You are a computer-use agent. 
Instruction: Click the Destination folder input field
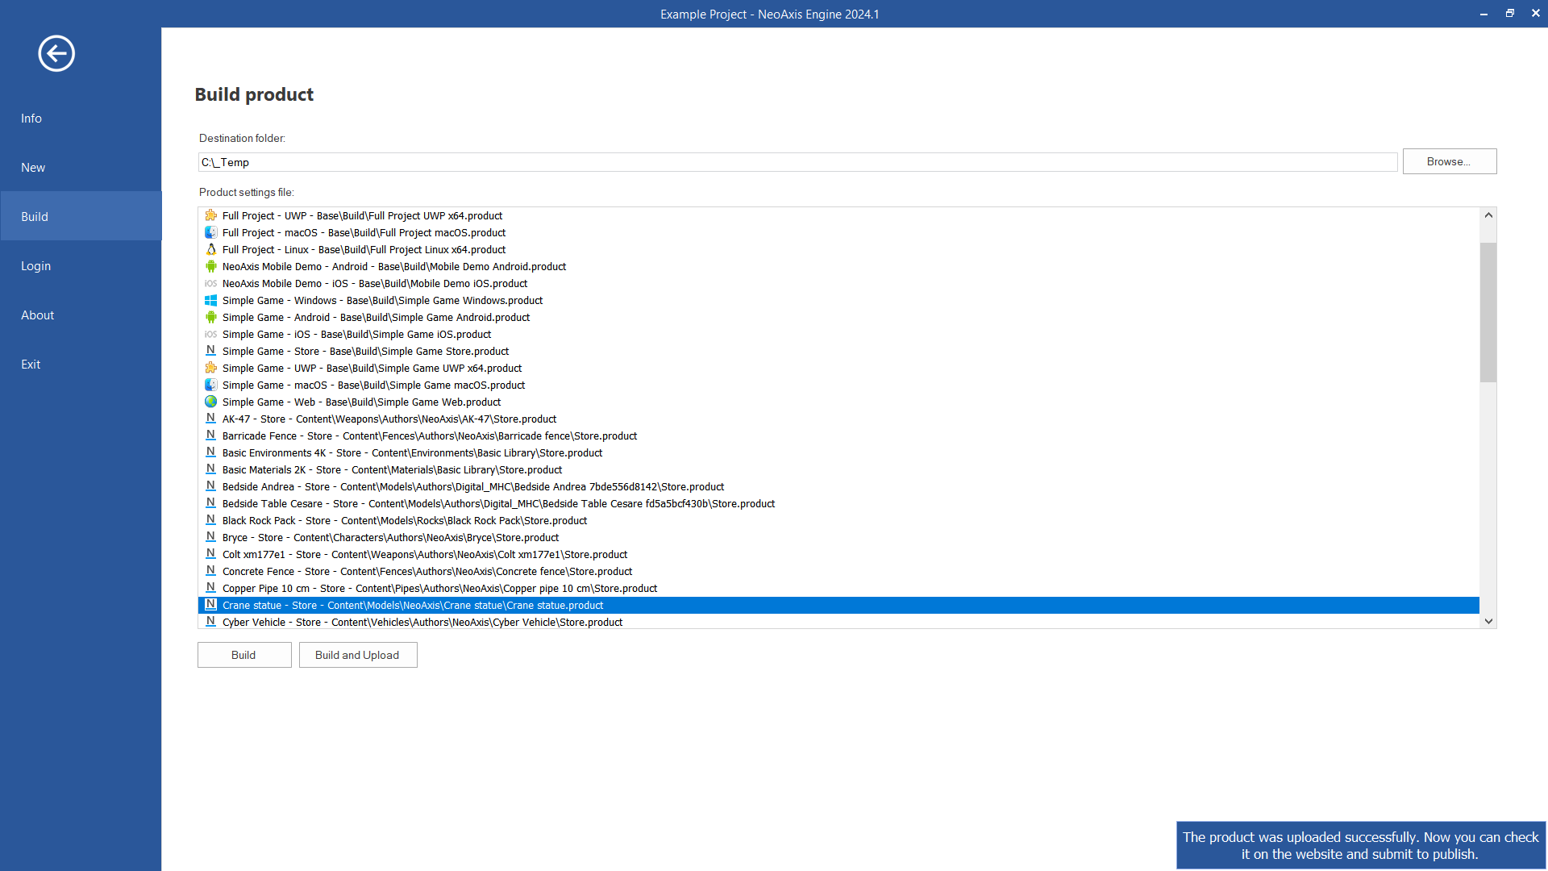[x=797, y=162]
